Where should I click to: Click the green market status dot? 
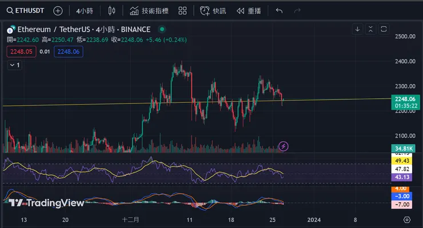[x=162, y=29]
